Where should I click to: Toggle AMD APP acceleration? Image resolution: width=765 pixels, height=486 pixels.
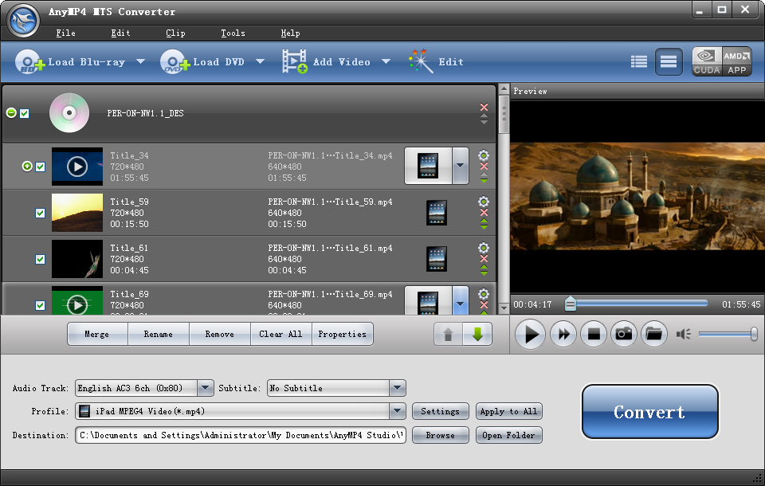(736, 61)
